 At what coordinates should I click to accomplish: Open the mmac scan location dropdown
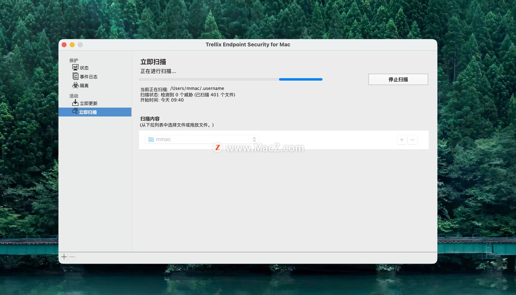coord(202,139)
